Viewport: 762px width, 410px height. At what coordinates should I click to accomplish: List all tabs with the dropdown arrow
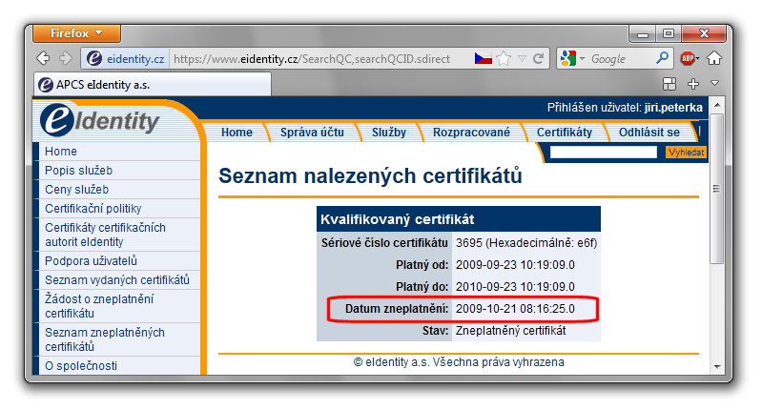(715, 83)
